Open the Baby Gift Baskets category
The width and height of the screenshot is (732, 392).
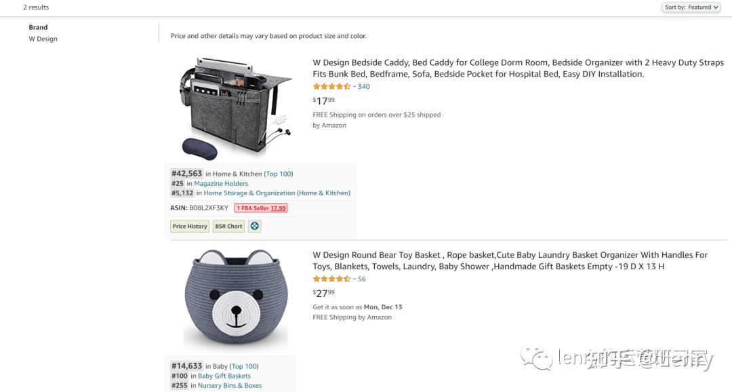tap(224, 376)
